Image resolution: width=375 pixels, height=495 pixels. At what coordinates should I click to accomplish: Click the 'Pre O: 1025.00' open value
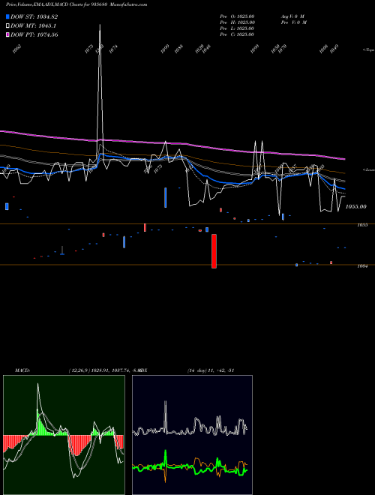tap(237, 16)
